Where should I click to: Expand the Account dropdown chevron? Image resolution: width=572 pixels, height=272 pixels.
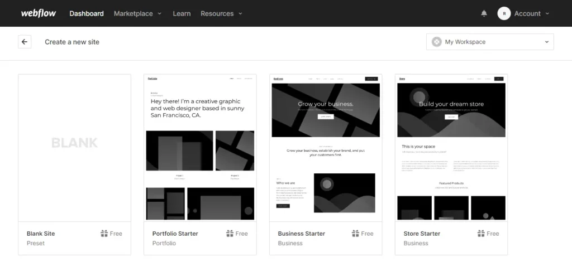(547, 13)
